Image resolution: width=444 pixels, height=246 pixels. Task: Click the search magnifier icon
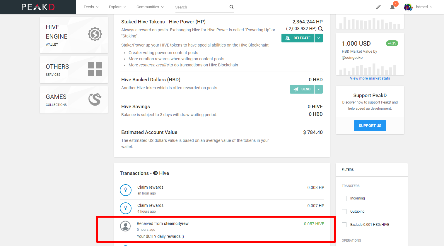click(231, 7)
